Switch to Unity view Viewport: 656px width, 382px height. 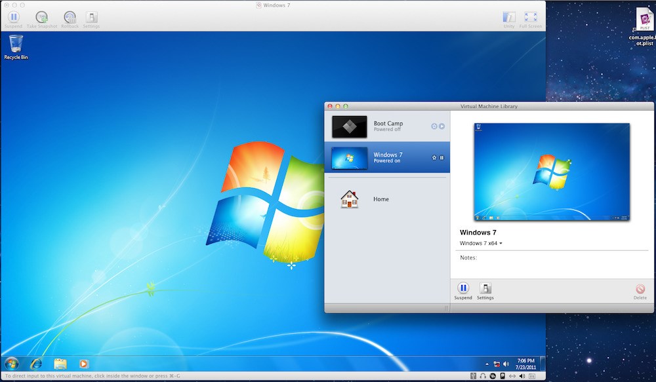509,19
